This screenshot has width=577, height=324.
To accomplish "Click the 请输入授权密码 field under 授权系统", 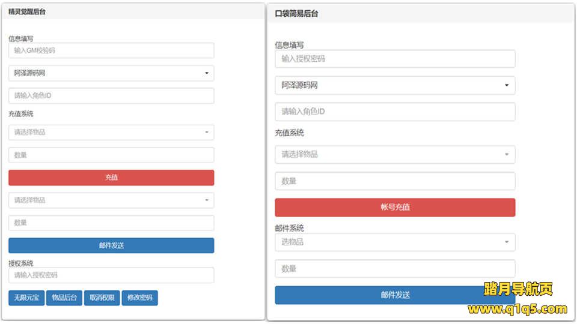I will 111,275.
